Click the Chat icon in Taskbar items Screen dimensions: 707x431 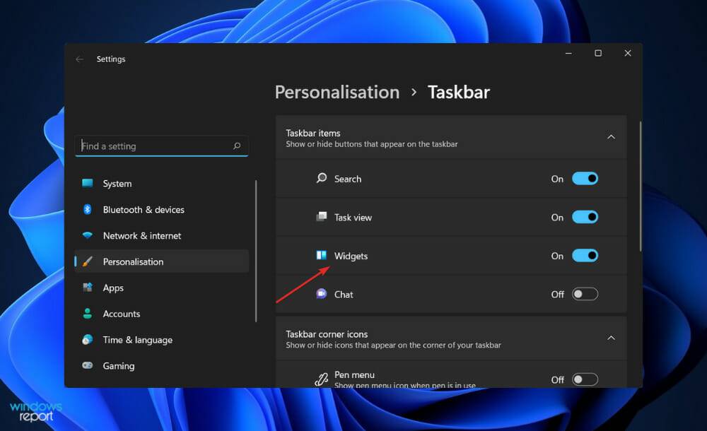(x=322, y=294)
